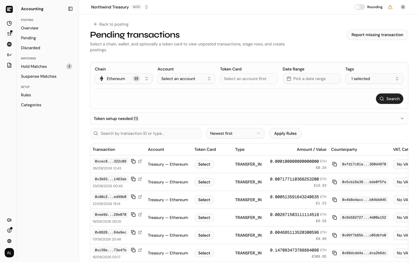
Task: Expand the Token setup needed (1) section
Action: (249, 119)
